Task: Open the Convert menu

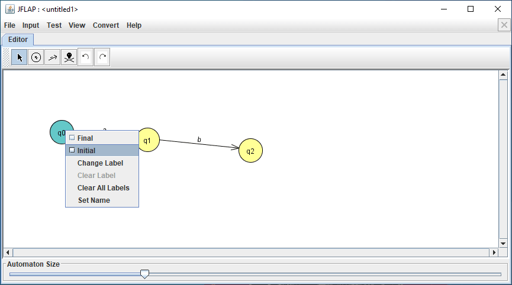Action: [106, 25]
